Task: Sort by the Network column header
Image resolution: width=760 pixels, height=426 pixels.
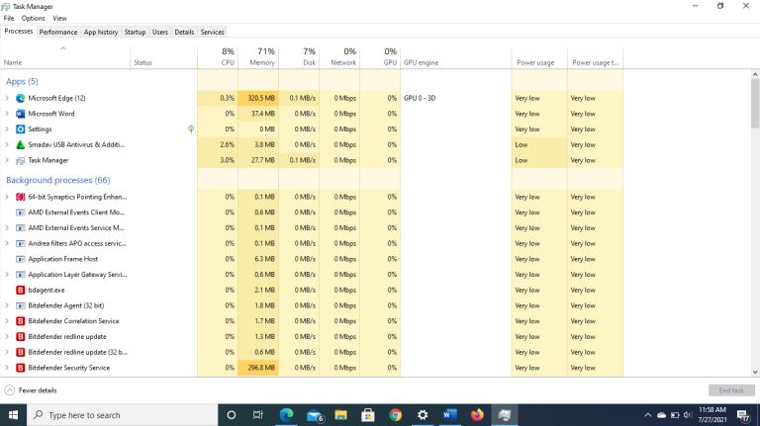Action: tap(339, 57)
